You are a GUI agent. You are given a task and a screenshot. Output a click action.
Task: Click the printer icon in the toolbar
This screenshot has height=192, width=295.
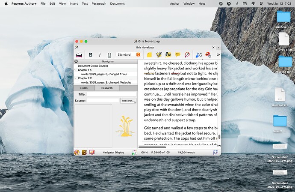pyautogui.click(x=79, y=55)
